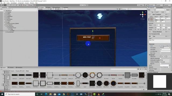Open the Window menu
This screenshot has width=172, height=96.
point(32,3)
